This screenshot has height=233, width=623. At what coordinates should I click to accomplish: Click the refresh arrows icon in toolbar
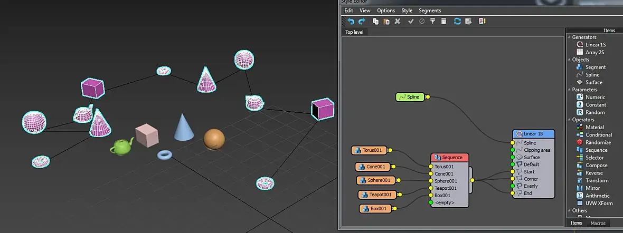point(457,22)
